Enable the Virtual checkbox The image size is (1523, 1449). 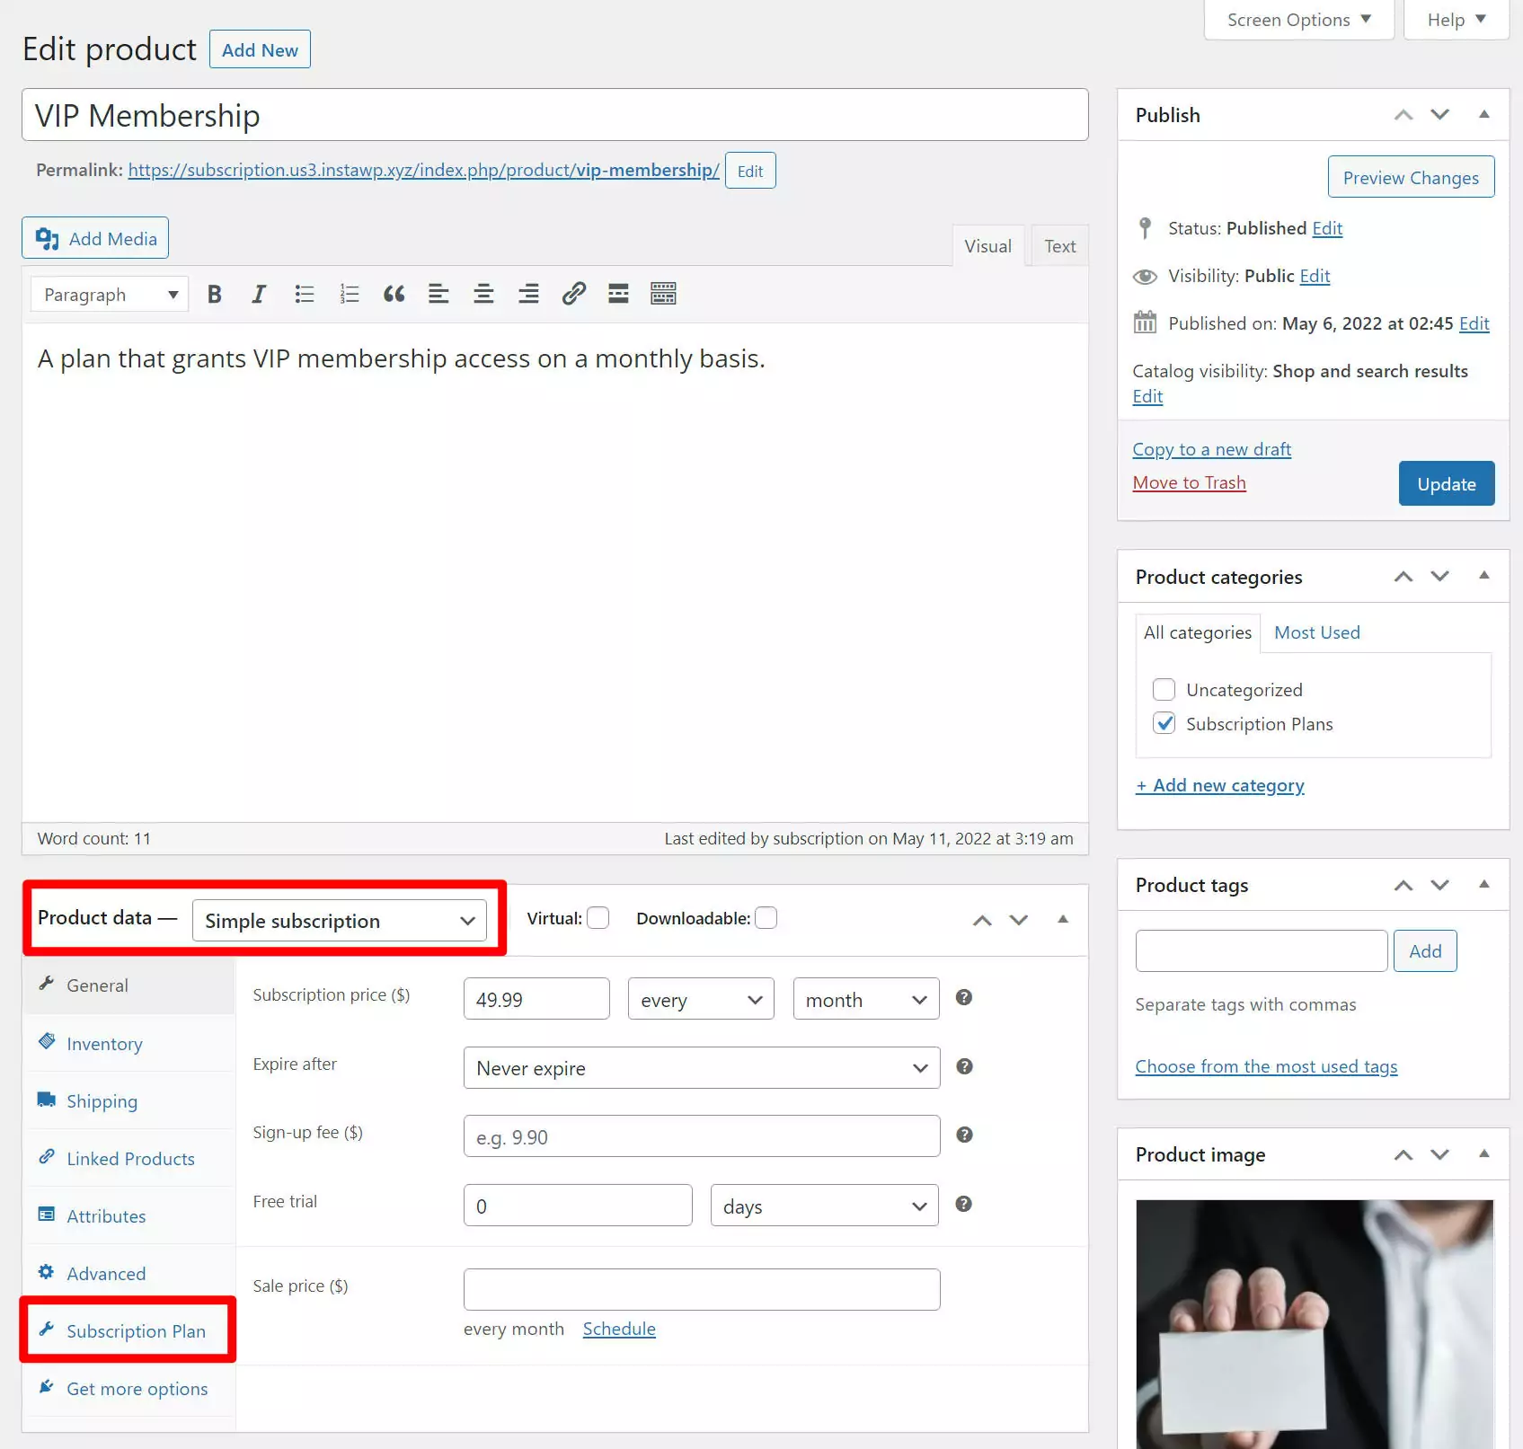click(598, 918)
